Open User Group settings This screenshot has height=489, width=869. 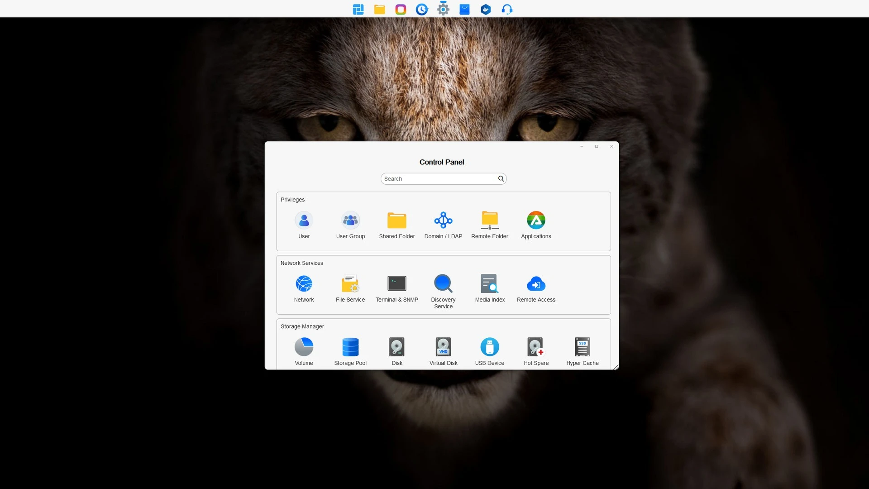[350, 221]
